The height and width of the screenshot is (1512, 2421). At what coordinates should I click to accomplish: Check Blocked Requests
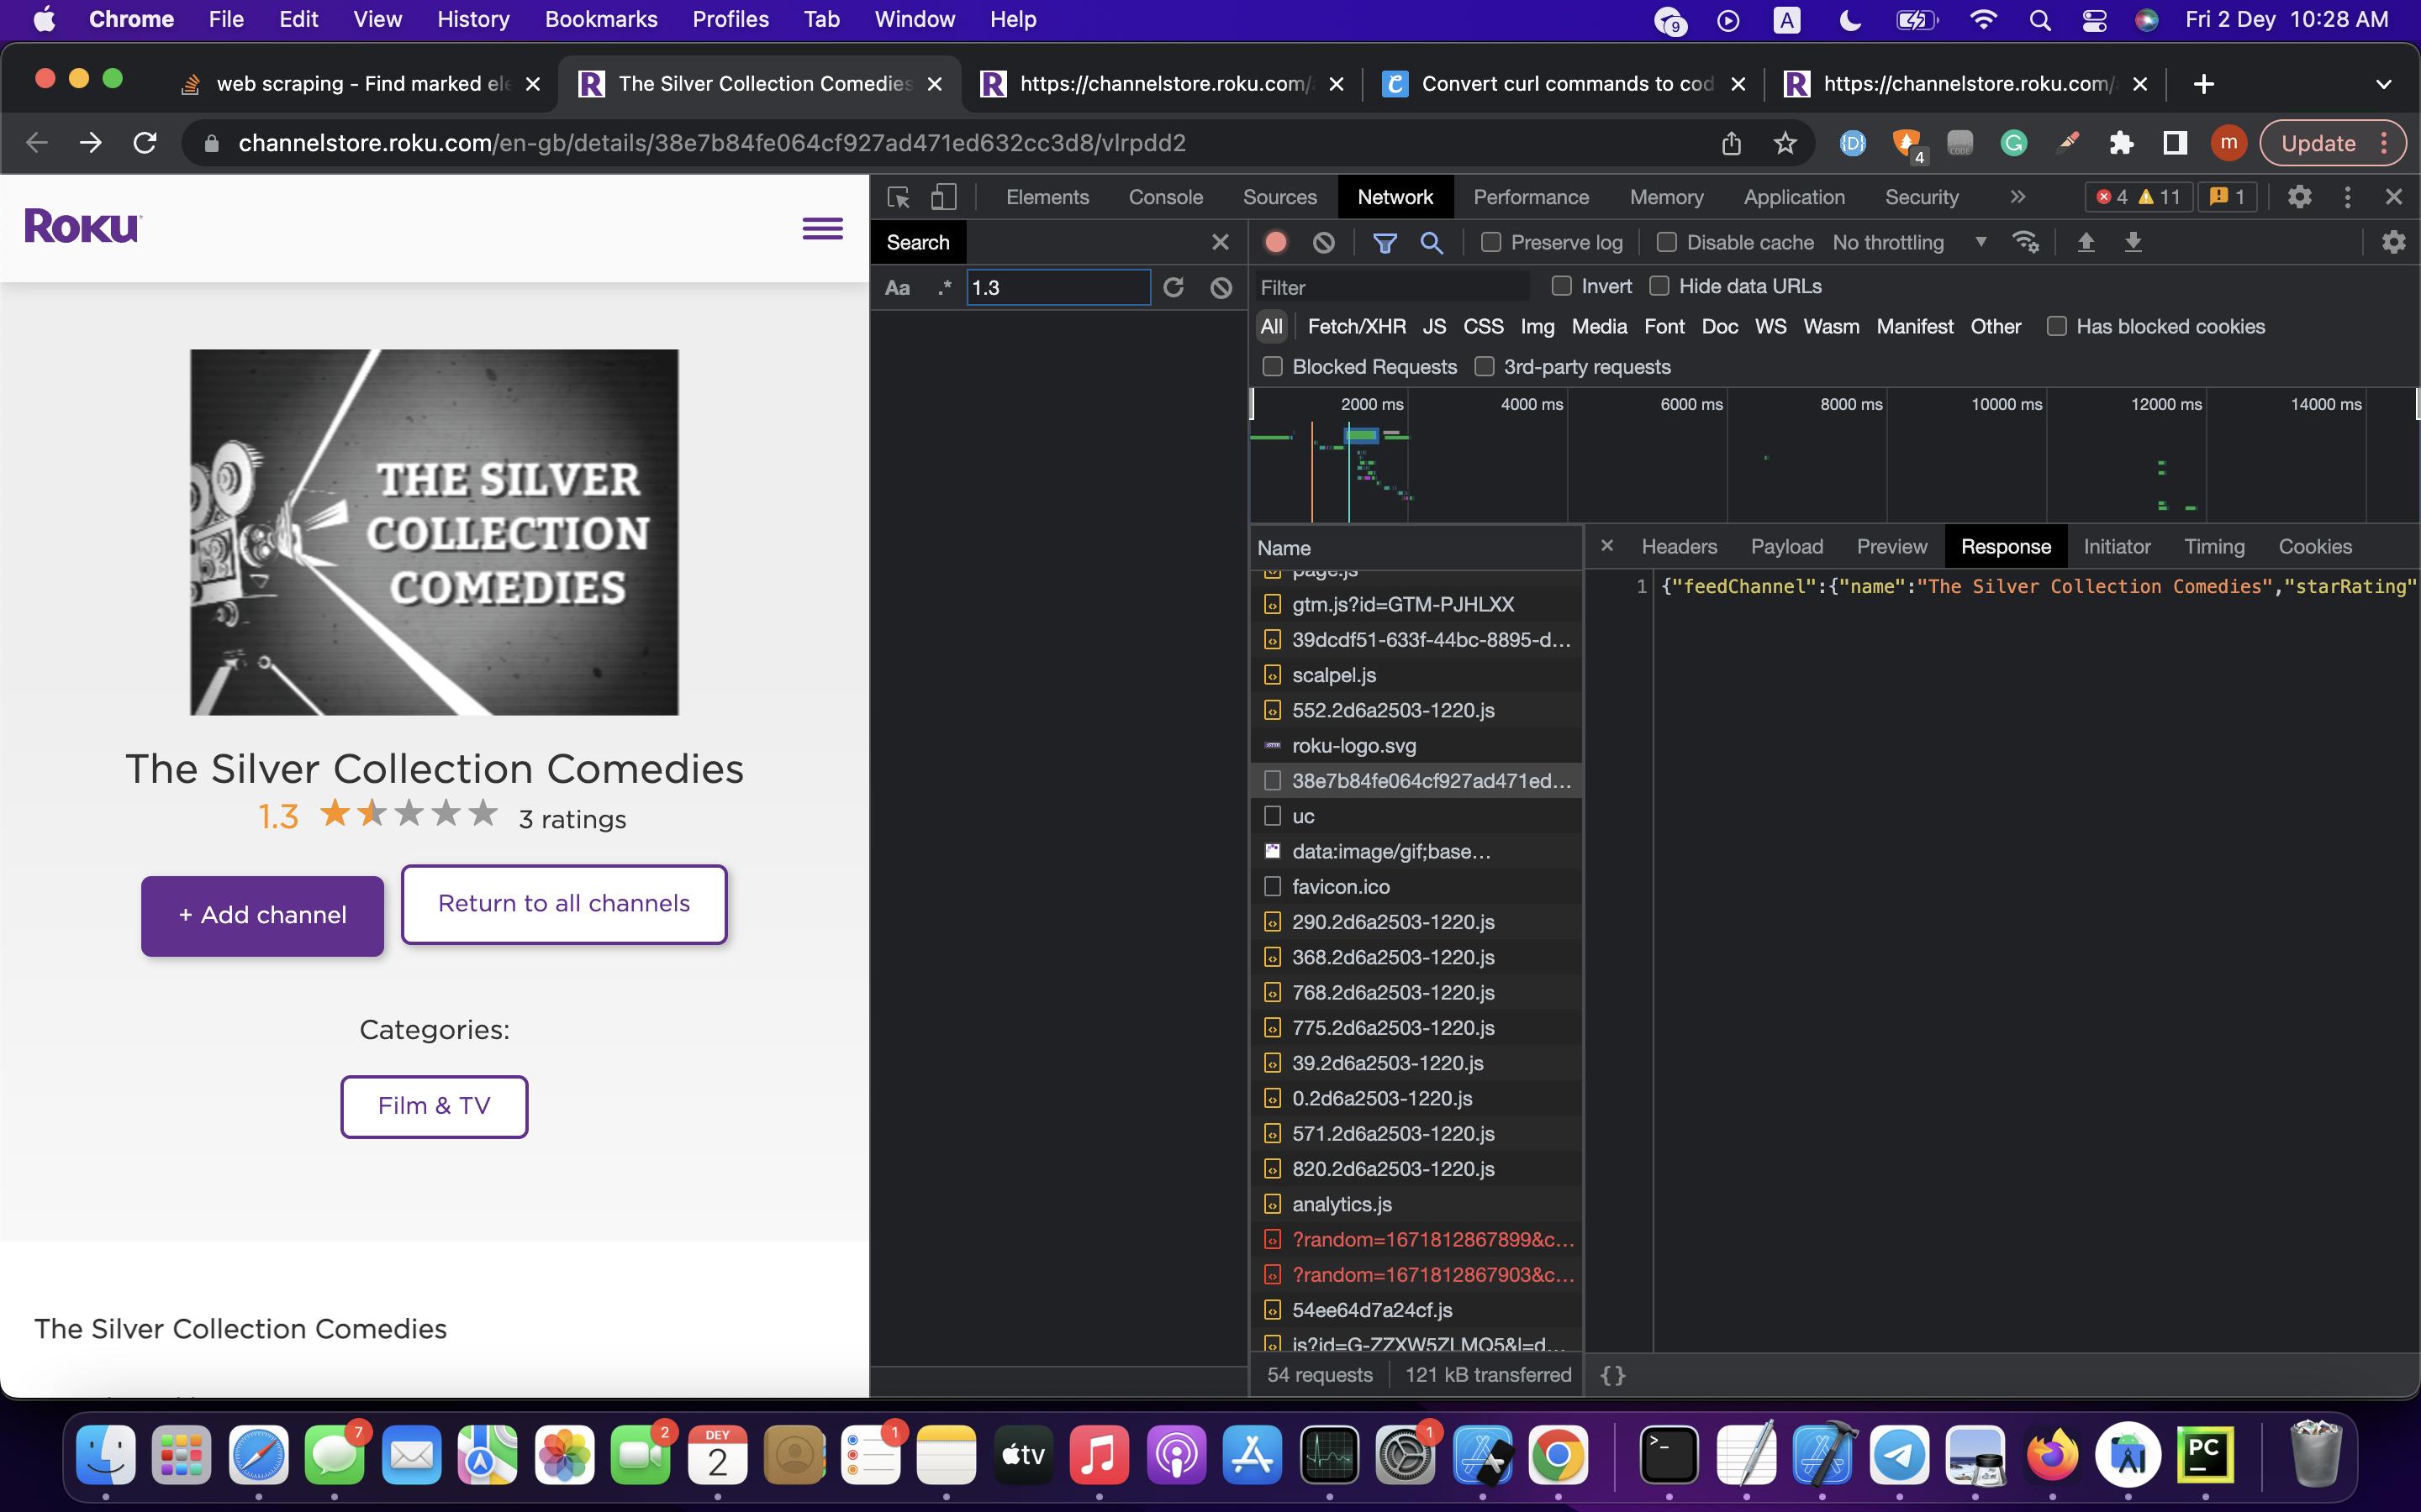pyautogui.click(x=1273, y=367)
